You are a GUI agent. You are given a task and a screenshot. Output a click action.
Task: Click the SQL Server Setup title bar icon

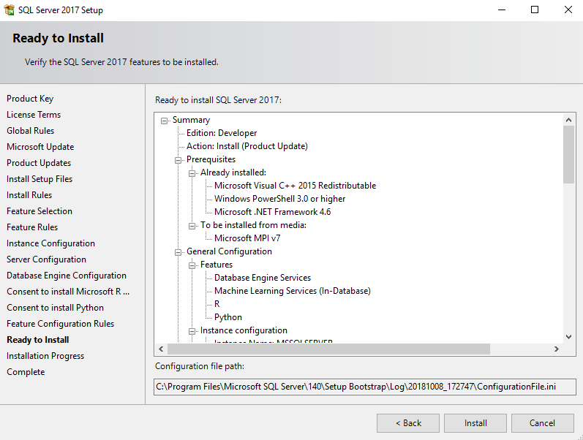click(10, 10)
